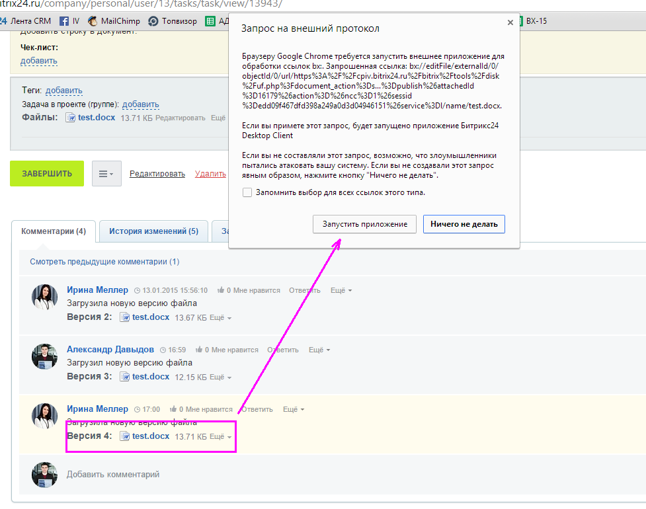Expand Ещё menu on 17:00 comment header

pos(294,409)
